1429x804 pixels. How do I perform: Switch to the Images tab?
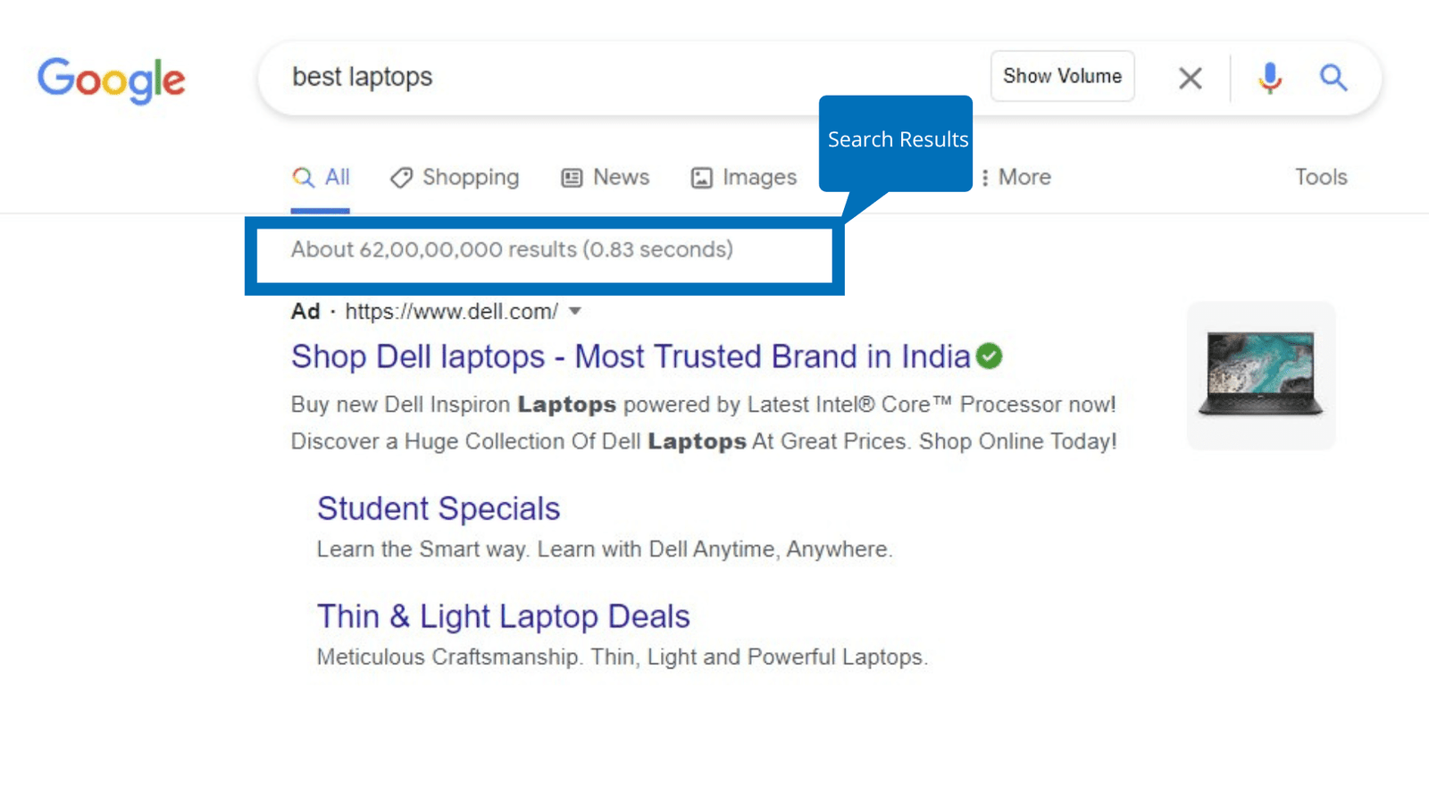coord(743,177)
